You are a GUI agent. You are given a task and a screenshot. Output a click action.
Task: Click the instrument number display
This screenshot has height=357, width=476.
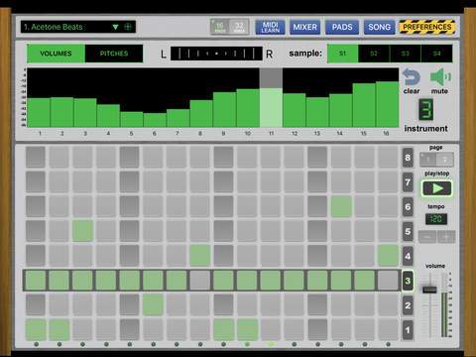point(425,109)
